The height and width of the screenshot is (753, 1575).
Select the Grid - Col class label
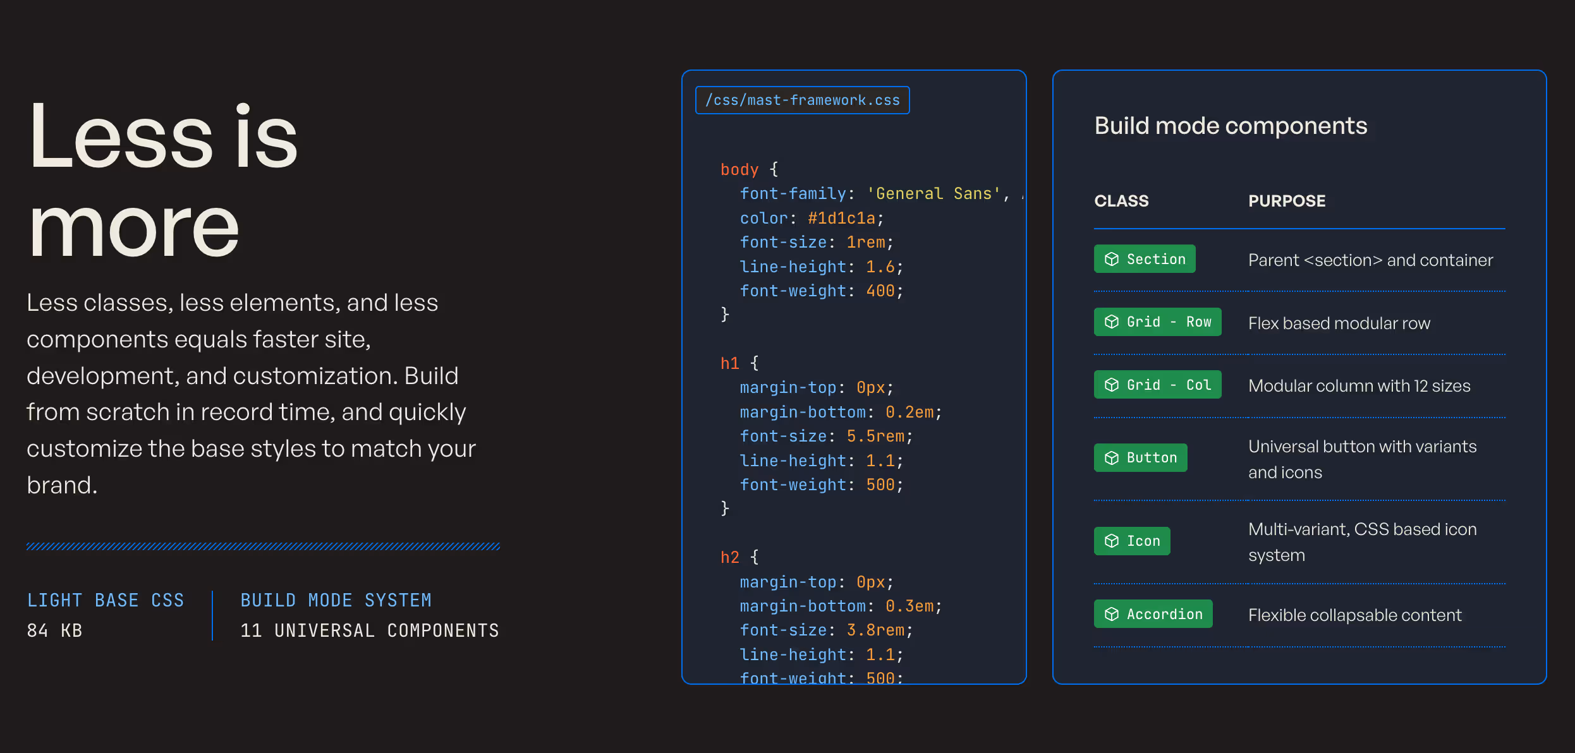click(1169, 385)
